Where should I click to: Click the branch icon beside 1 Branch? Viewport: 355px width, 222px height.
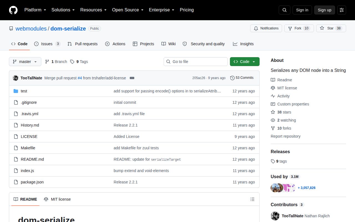coord(47,62)
